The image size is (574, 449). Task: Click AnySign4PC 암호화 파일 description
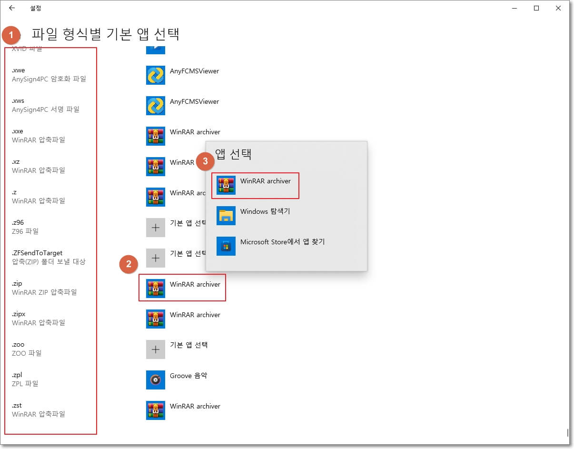[x=49, y=79]
